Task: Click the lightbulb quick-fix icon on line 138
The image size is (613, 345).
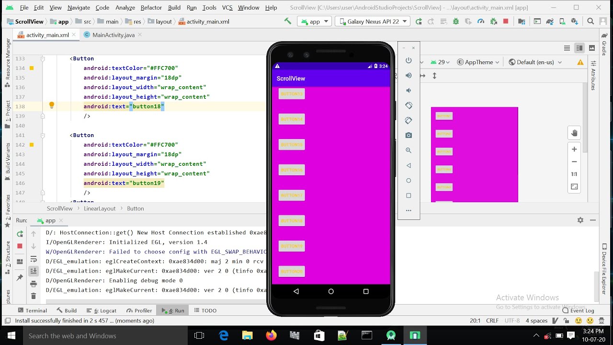Action: [x=52, y=105]
